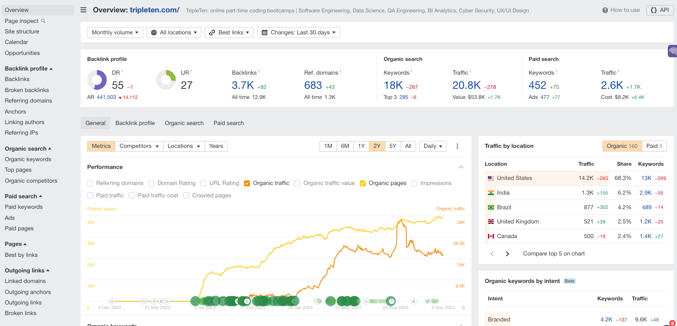This screenshot has height=326, width=677.
Task: Click the DR info icon
Action: (x=122, y=71)
